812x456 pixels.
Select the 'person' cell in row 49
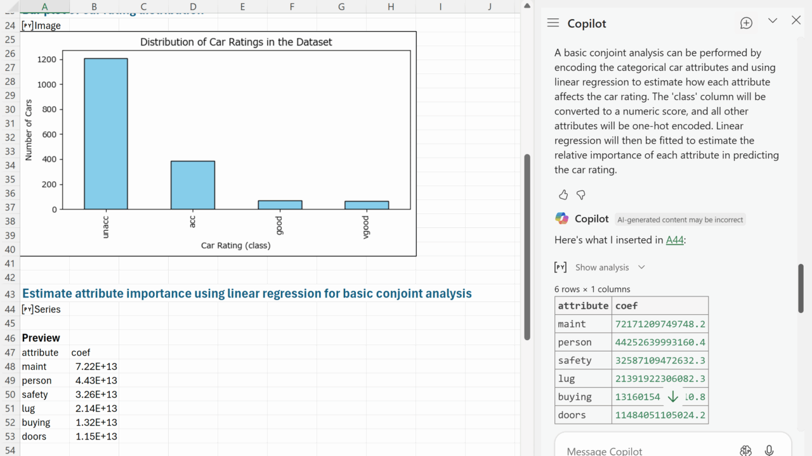pyautogui.click(x=44, y=381)
